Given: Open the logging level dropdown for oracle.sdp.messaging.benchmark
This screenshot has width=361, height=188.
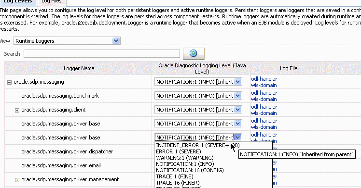Looking at the screenshot, I should [198, 96].
